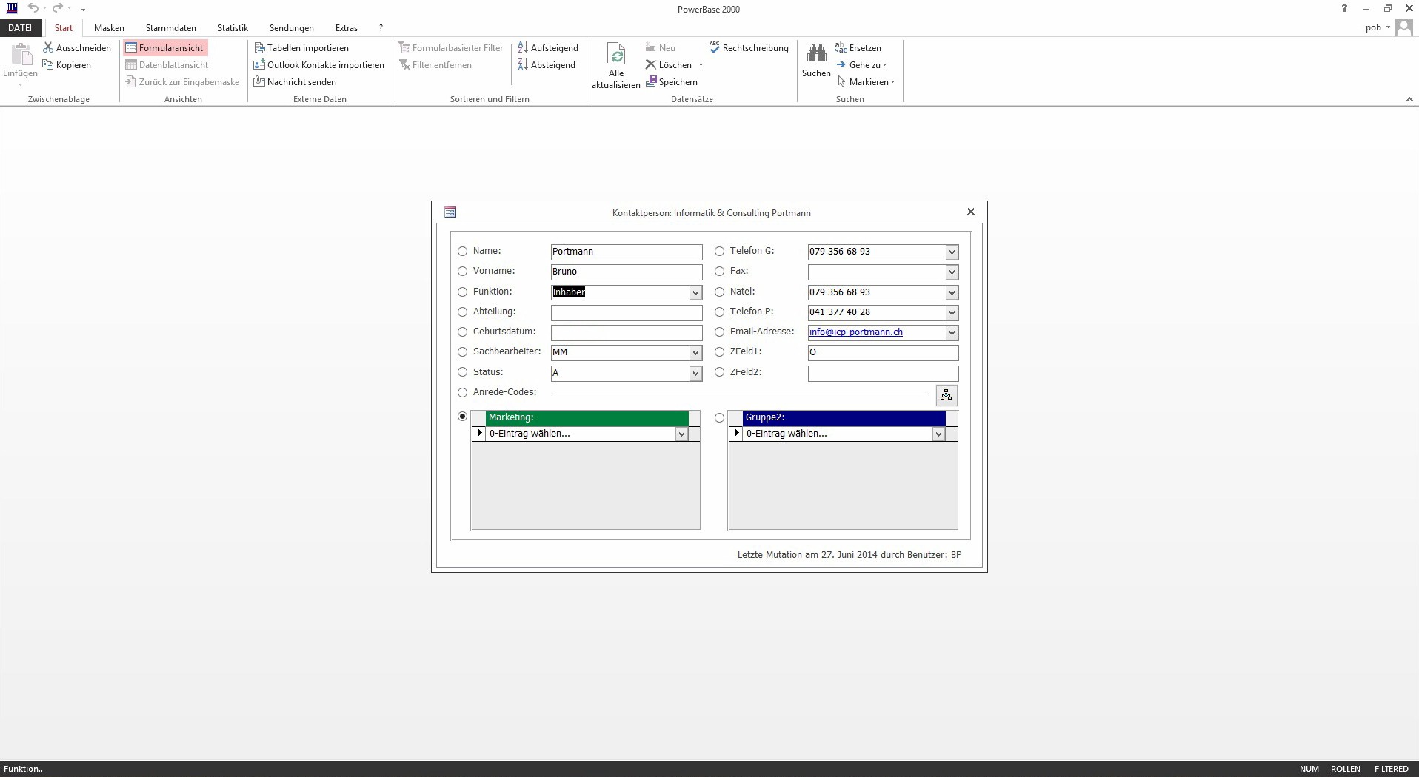Click the PowerBase app icon

pyautogui.click(x=11, y=8)
